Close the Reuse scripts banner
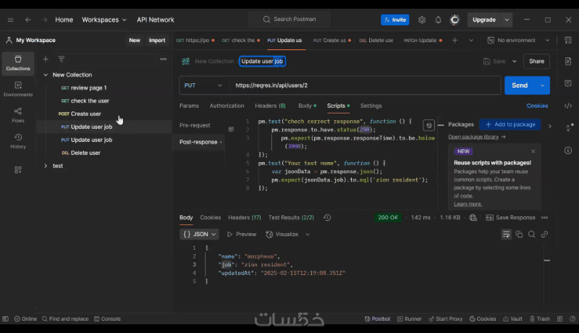The height and width of the screenshot is (333, 579). click(x=533, y=151)
